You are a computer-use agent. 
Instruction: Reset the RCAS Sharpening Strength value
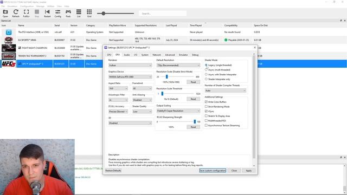[193, 127]
